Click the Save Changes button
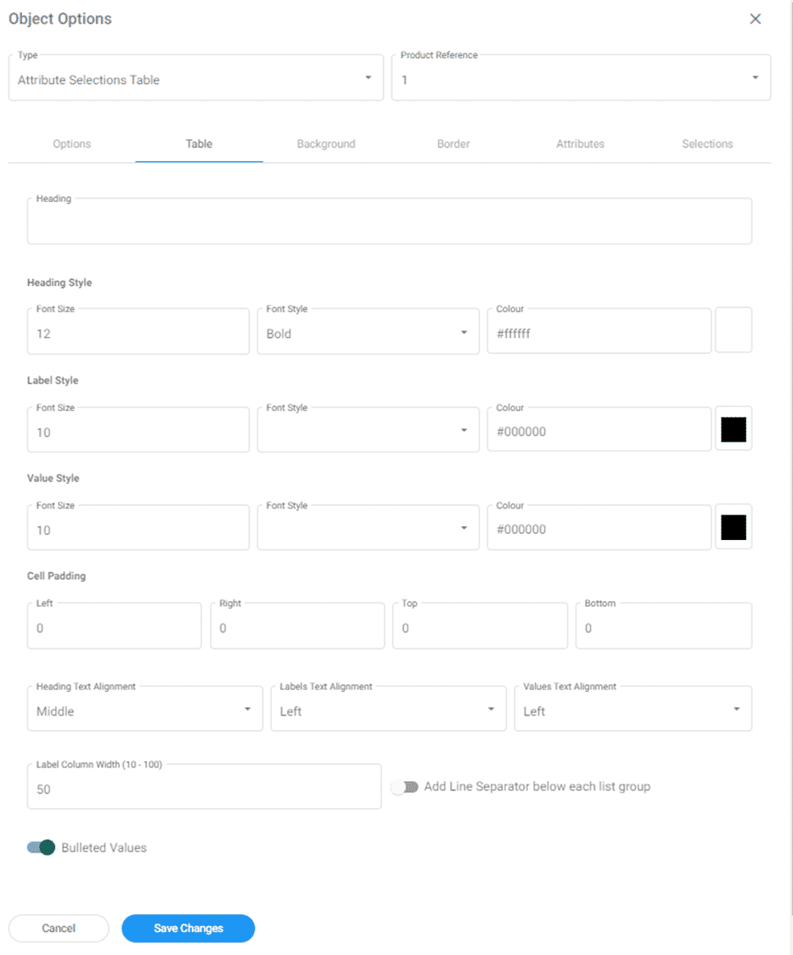 click(188, 928)
